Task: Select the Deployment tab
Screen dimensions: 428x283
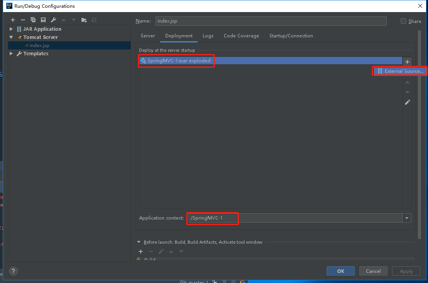Action: pyautogui.click(x=179, y=36)
